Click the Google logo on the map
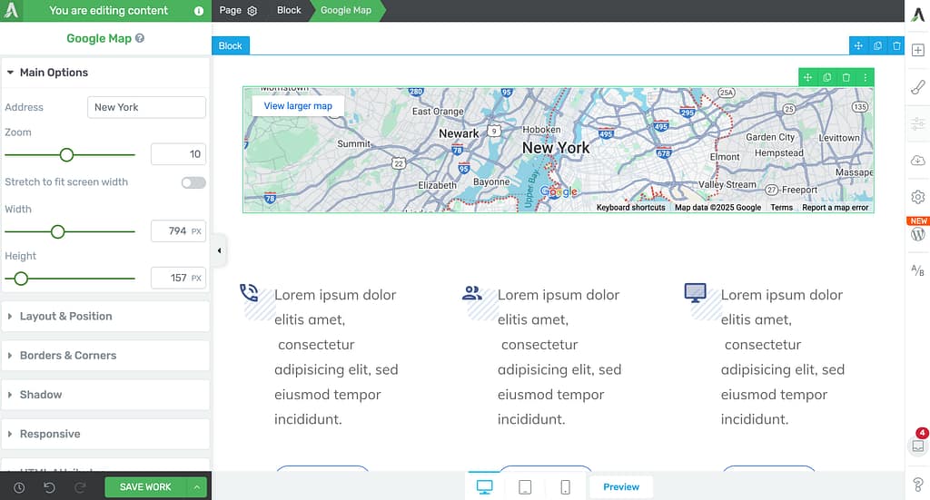The height and width of the screenshot is (500, 930). pos(559,191)
